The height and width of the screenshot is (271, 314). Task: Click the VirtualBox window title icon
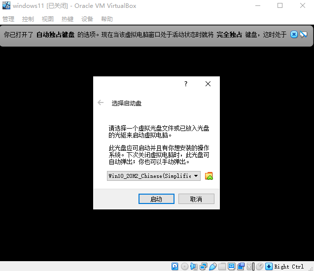[6, 5]
